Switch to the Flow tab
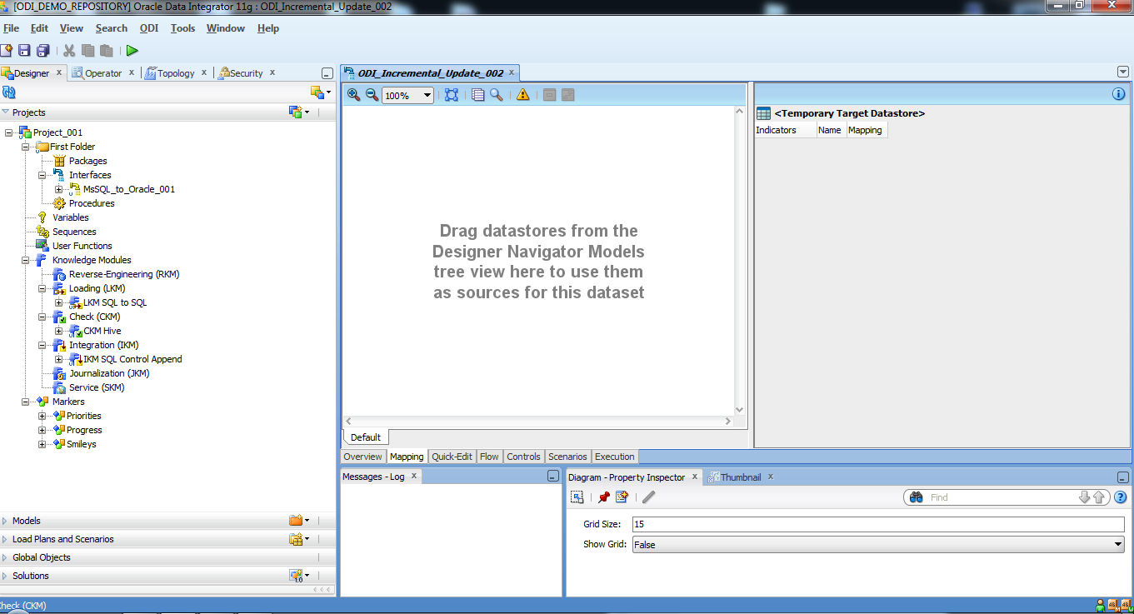Viewport: 1134px width, 614px height. coord(489,457)
